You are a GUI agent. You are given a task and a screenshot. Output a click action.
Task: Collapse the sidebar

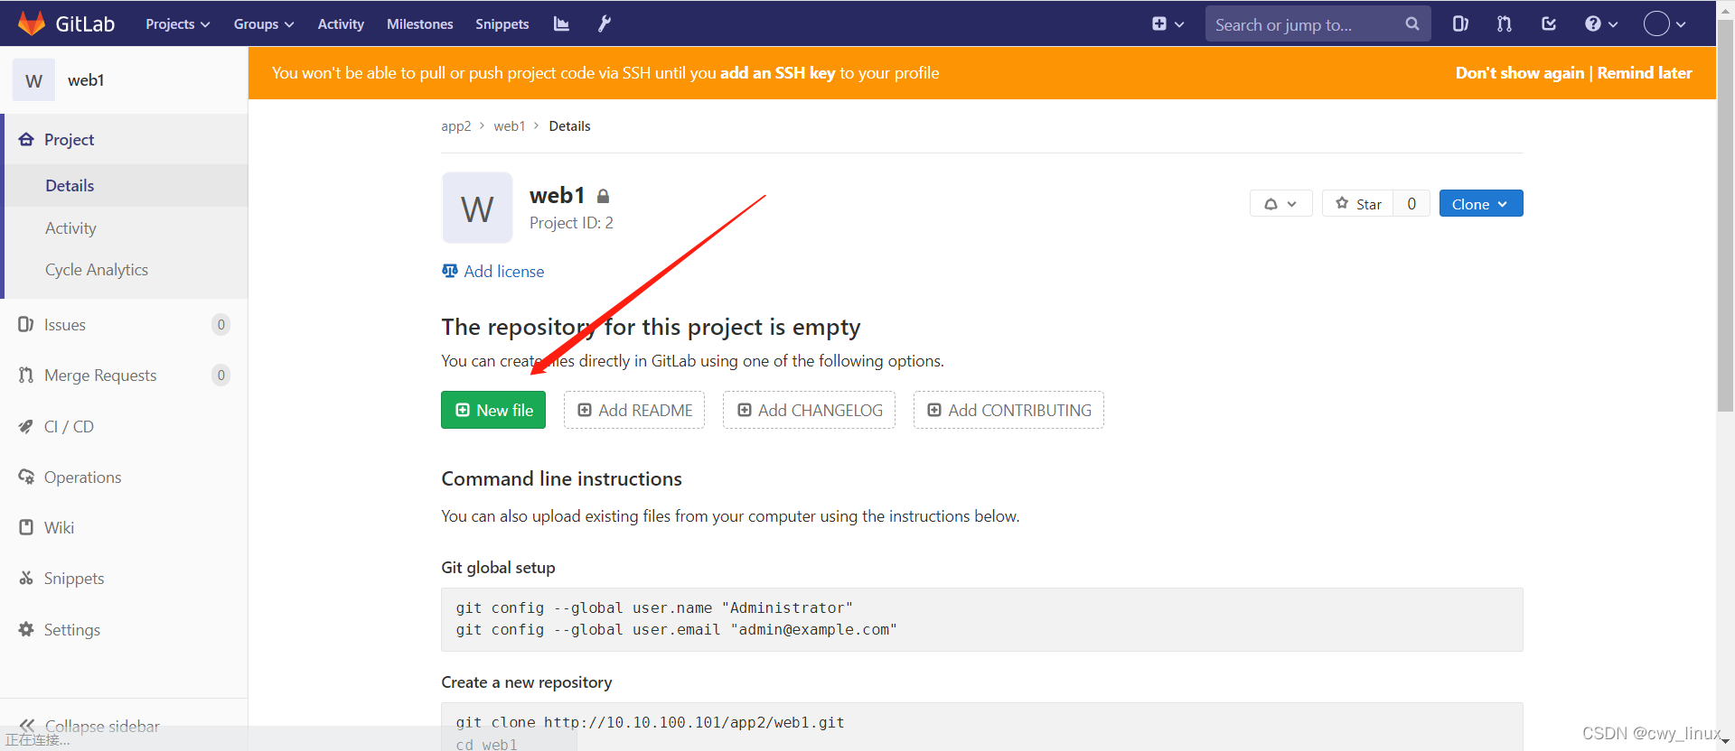pos(89,726)
